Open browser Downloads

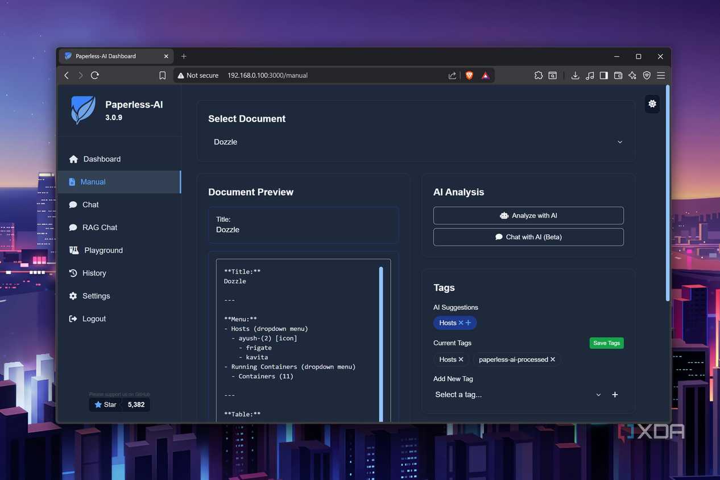point(575,75)
